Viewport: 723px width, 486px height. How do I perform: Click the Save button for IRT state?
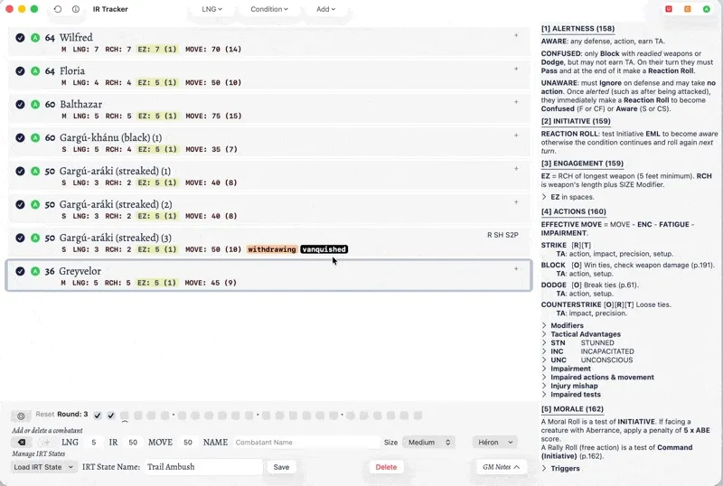(x=281, y=467)
